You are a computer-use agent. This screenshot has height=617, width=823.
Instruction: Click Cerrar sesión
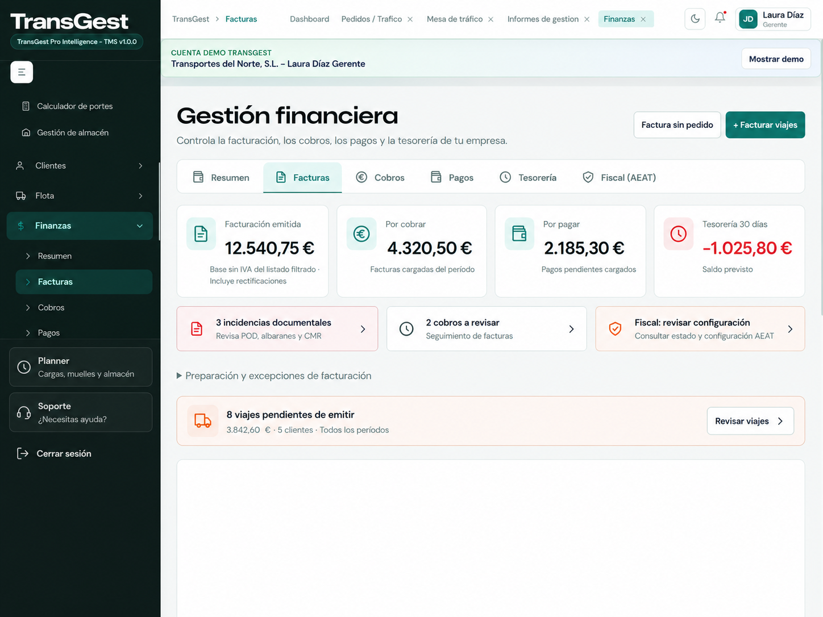click(x=64, y=454)
